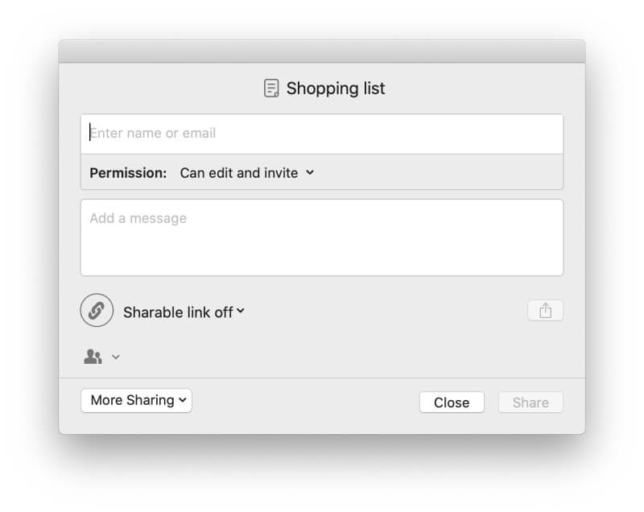The height and width of the screenshot is (512, 644).
Task: Click the Permission label
Action: (x=128, y=173)
